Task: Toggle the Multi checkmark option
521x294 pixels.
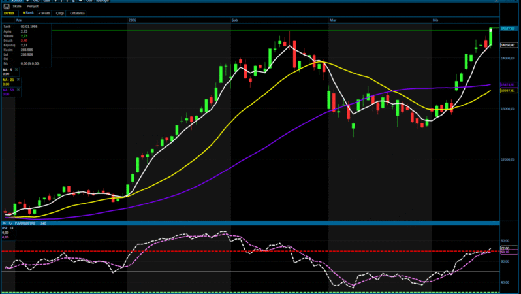Action: click(x=45, y=12)
